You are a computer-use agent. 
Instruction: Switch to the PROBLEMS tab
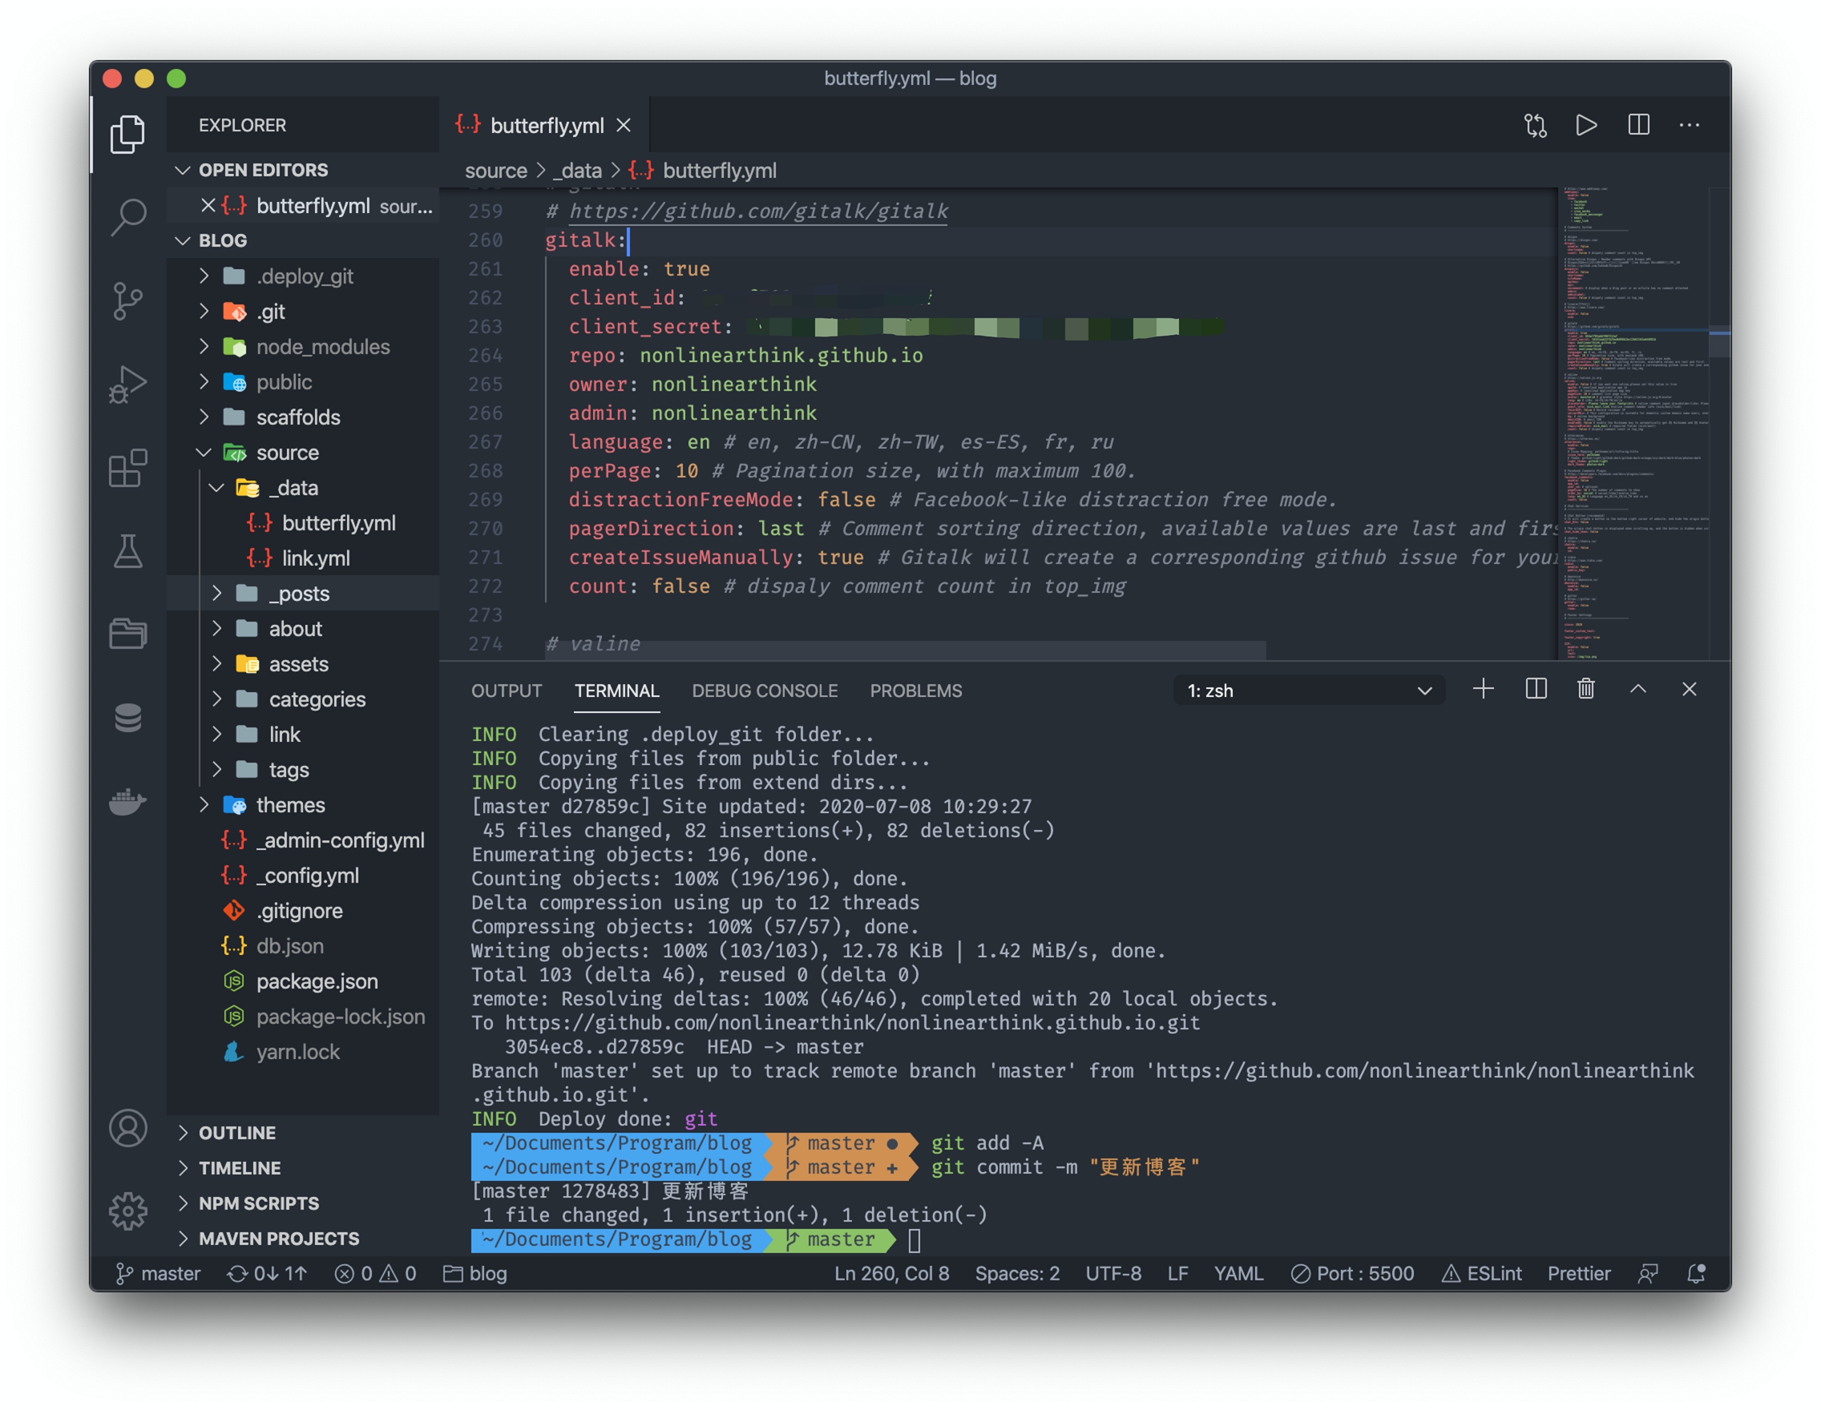pos(915,691)
